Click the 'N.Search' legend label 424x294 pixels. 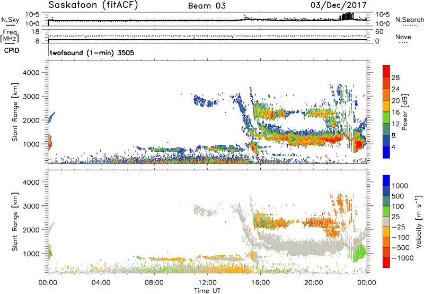[409, 20]
